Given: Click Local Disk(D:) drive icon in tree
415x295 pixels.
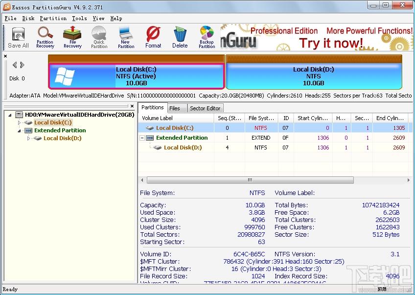Looking at the screenshot, I should (37, 138).
